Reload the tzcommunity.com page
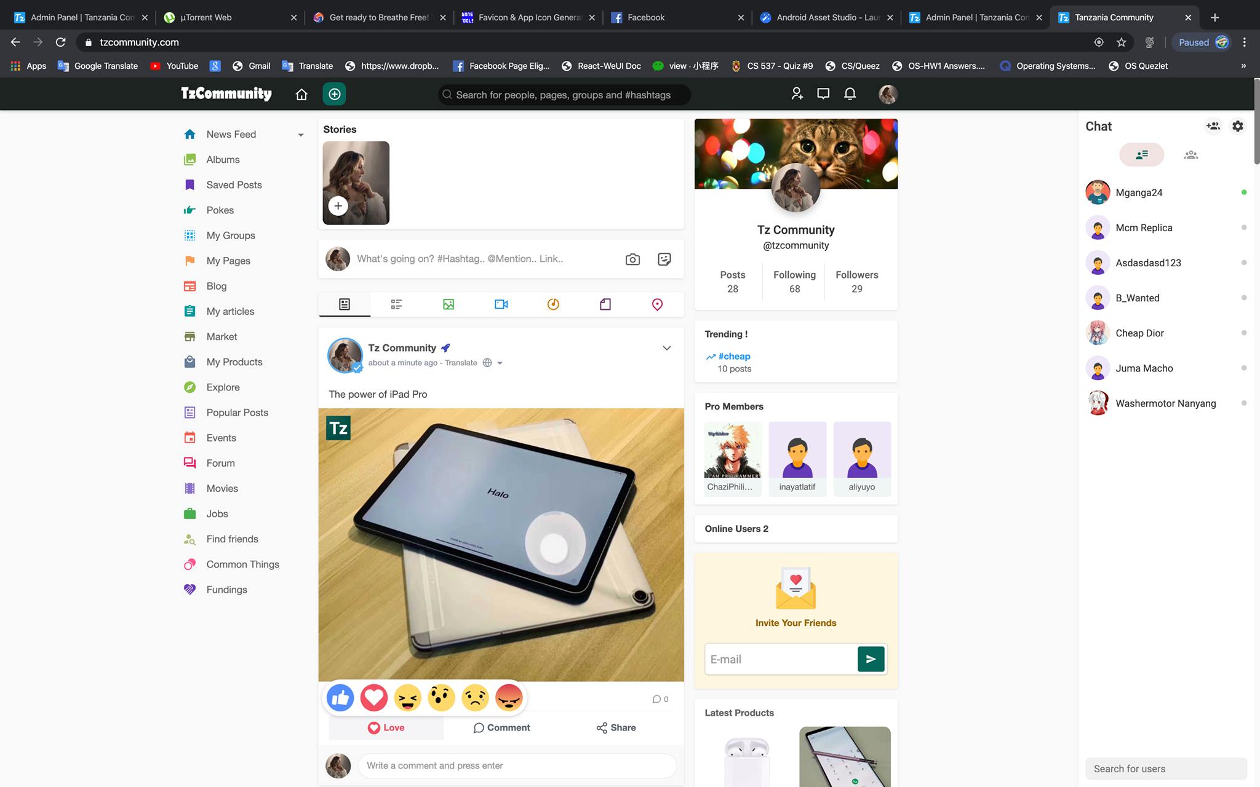1260x787 pixels. 60,42
